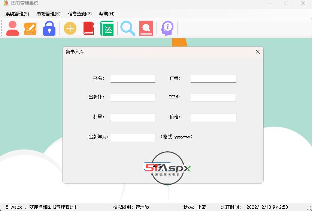Click the ISBN input field
312x211 pixels.
coord(213,97)
